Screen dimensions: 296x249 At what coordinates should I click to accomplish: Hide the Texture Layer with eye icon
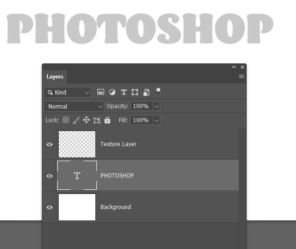pyautogui.click(x=49, y=144)
